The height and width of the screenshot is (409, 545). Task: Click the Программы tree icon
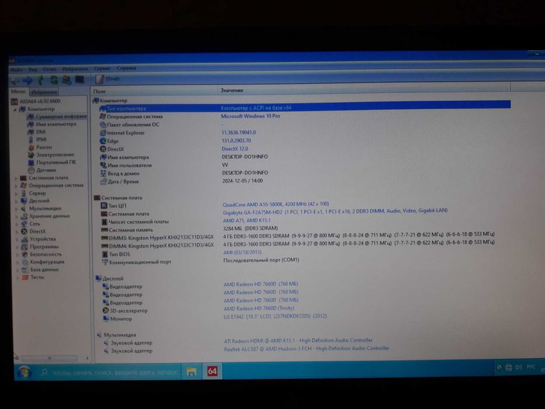25,247
